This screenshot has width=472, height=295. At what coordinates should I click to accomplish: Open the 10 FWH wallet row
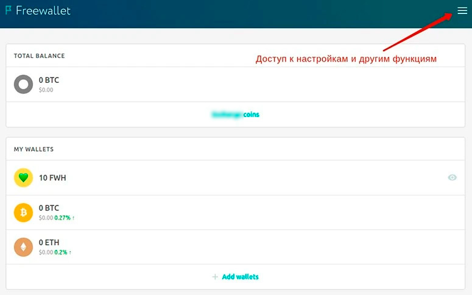(x=236, y=178)
